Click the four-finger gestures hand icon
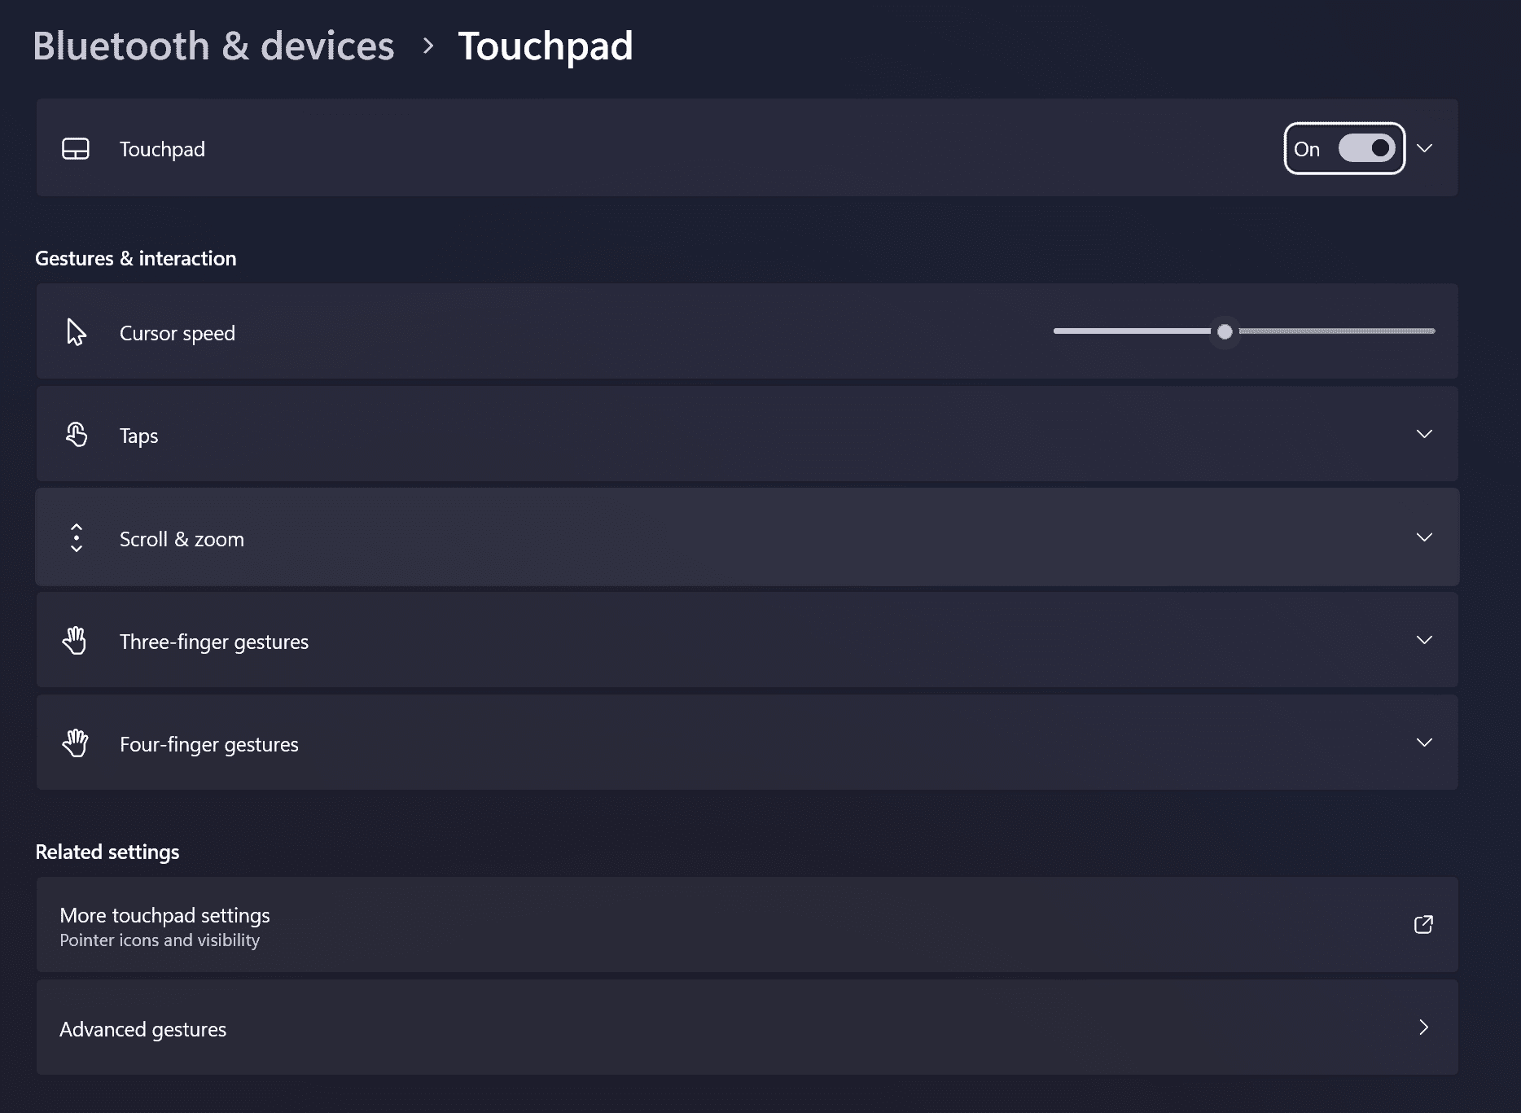This screenshot has height=1113, width=1521. coord(75,743)
